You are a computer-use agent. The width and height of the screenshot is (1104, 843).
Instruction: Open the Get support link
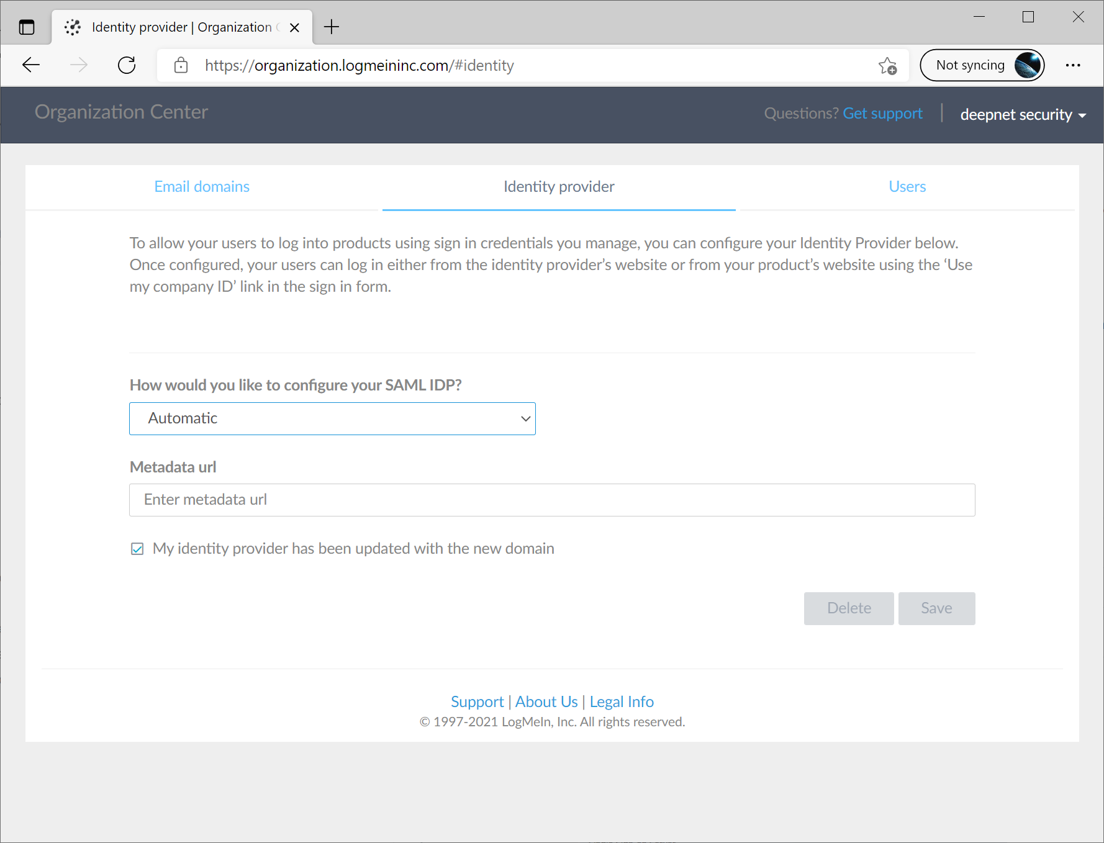point(882,114)
